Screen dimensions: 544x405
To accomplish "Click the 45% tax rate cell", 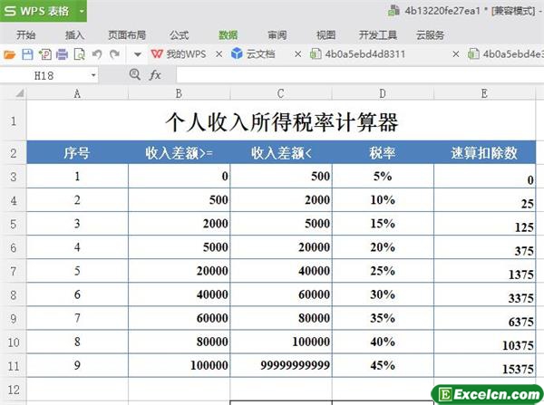I will point(383,365).
